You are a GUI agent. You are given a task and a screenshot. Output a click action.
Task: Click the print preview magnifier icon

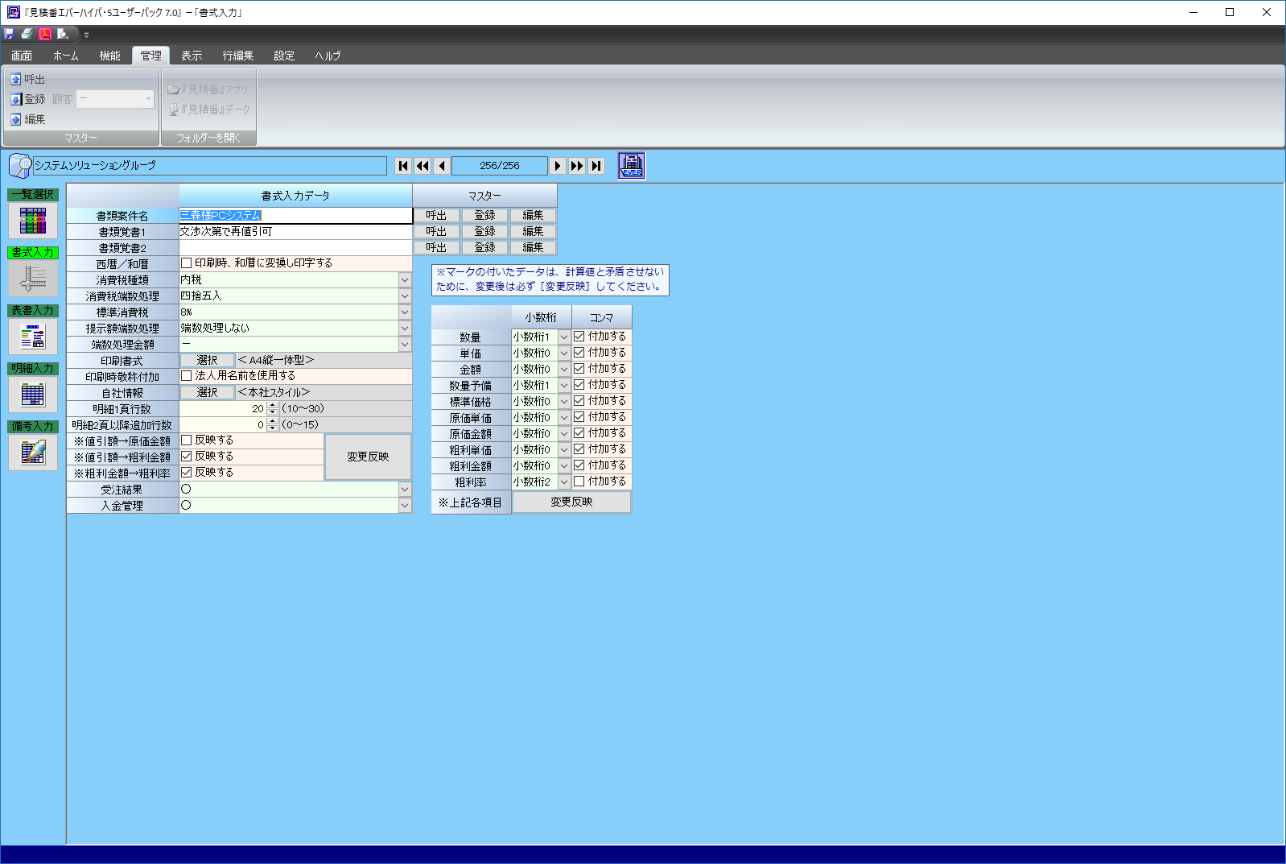tap(62, 34)
